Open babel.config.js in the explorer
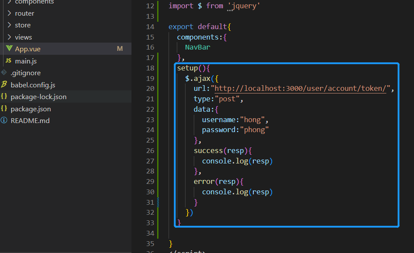 [x=33, y=85]
